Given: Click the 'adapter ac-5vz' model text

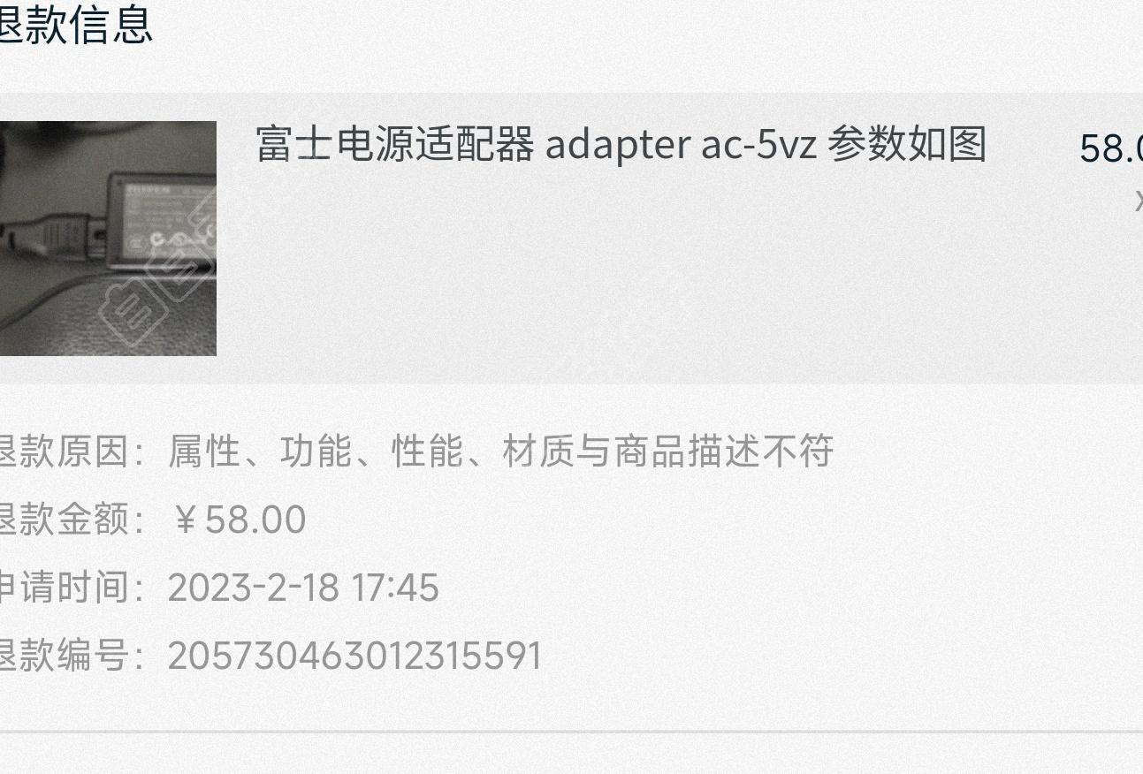Looking at the screenshot, I should tap(681, 145).
